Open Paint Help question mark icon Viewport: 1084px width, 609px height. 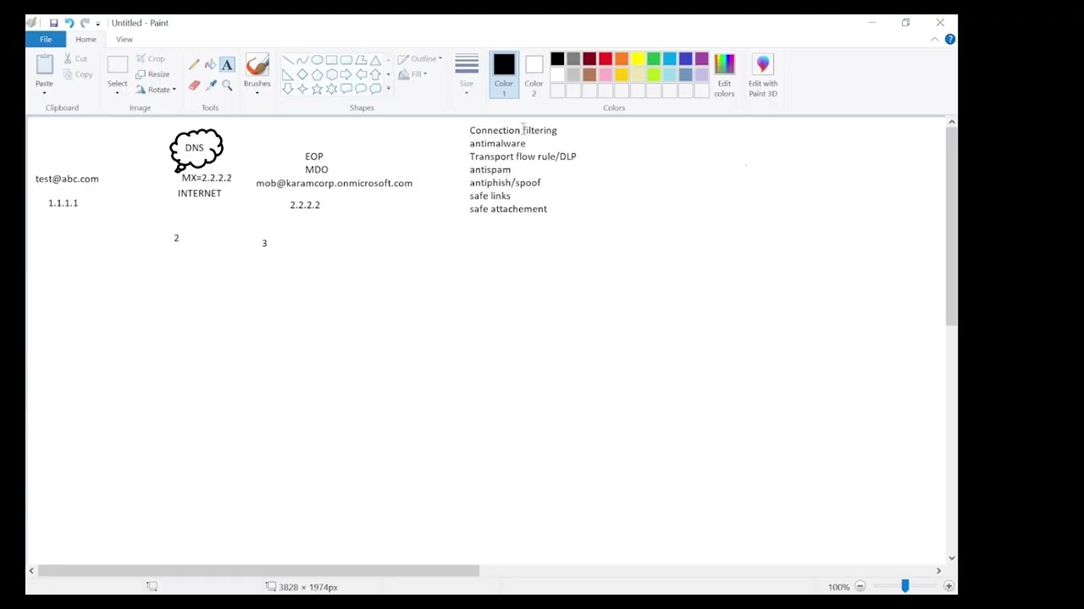pos(949,39)
